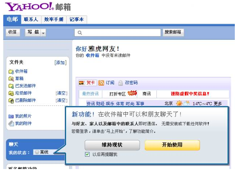
Task: Click the 谨防虚假中奖信息 warning link
Action: 190,94
